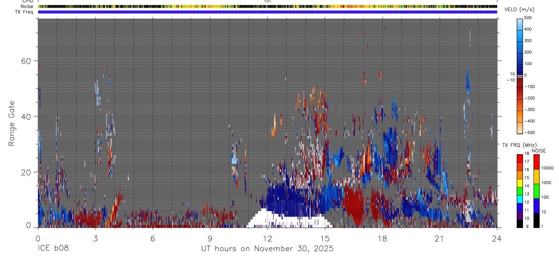
Task: Click the "UT hours on November 30, 2025" label
Action: (x=268, y=249)
